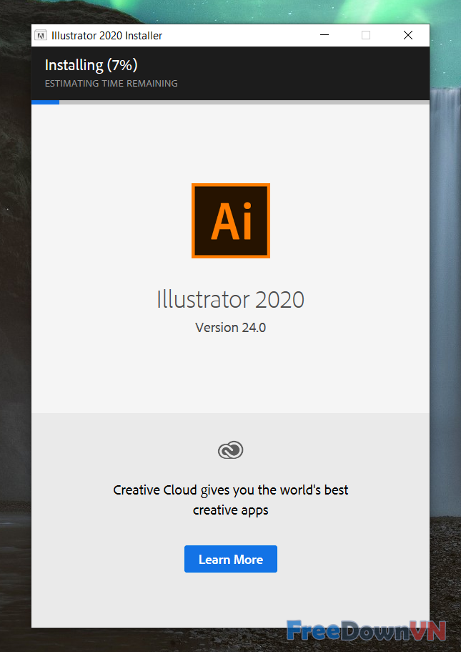461x652 pixels.
Task: Click the Creative Cloud logo icon
Action: (230, 450)
